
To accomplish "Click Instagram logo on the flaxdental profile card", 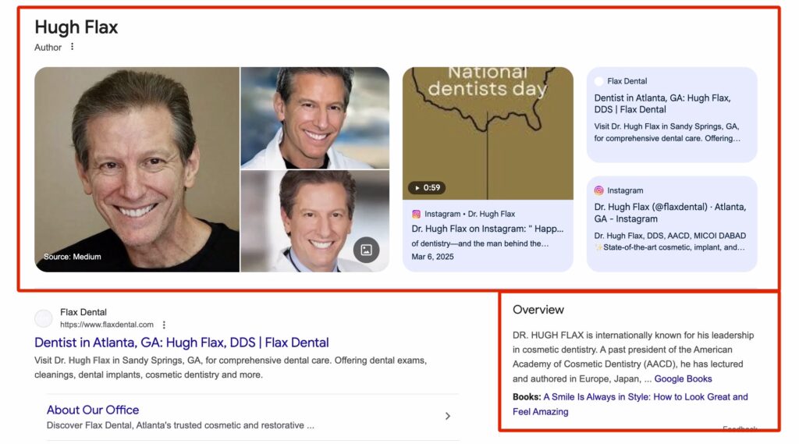I will [599, 190].
